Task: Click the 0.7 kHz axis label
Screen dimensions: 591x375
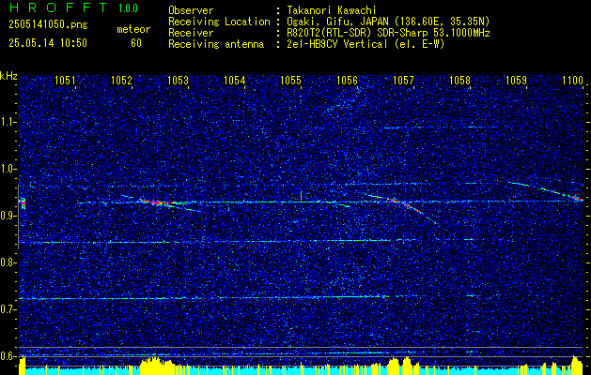Action: (8, 309)
